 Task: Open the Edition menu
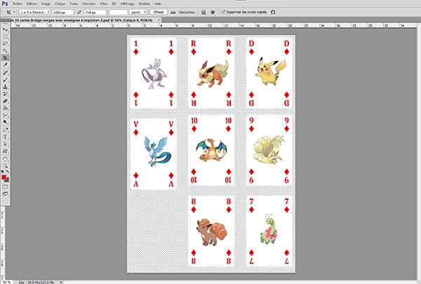click(32, 4)
